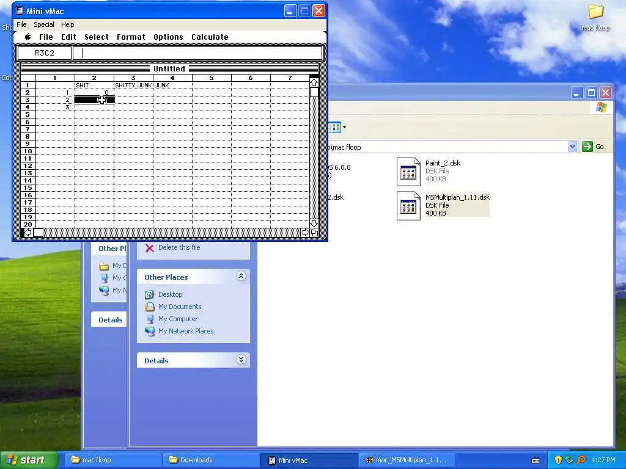The width and height of the screenshot is (626, 469).
Task: Minimize the Mini vMac window
Action: 290,11
